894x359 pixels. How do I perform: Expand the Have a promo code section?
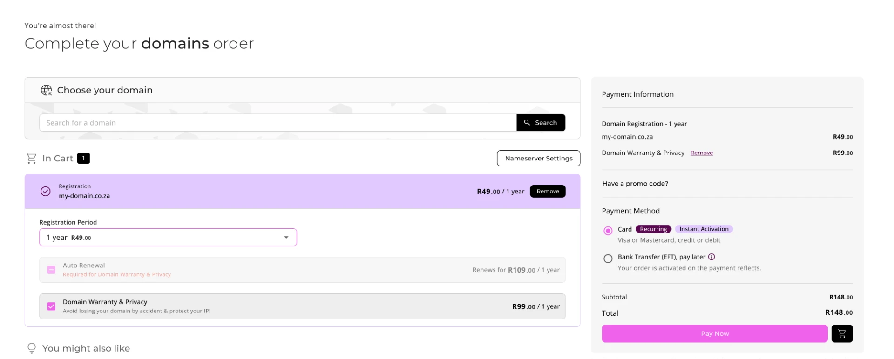635,184
